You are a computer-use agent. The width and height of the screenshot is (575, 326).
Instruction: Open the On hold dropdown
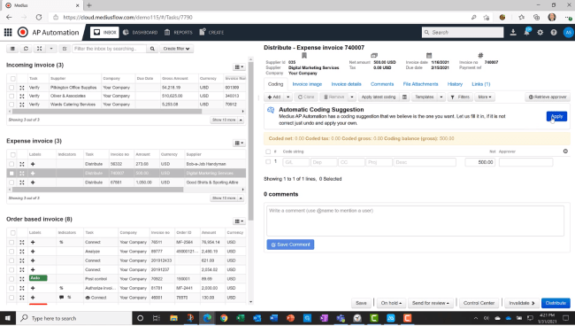(391, 303)
